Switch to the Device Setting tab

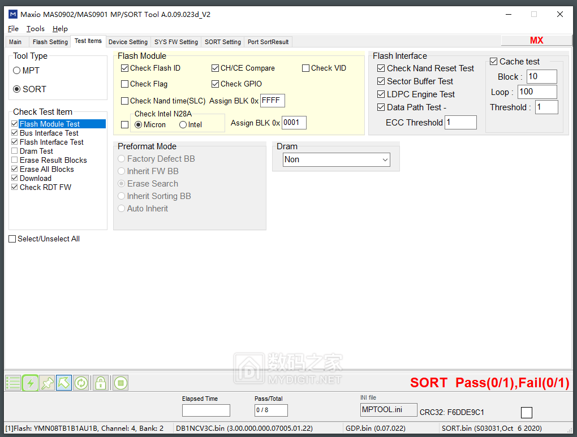click(x=128, y=42)
